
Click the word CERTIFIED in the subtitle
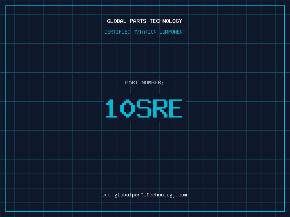[117, 32]
